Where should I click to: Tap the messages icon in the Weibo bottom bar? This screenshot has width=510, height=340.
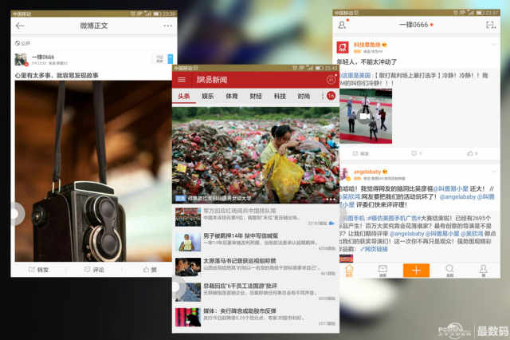[382, 271]
